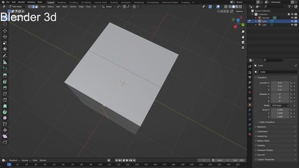Viewport: 299px width, 168px height.
Task: Open the Vertex menu in viewport header
Action: coord(73,7)
